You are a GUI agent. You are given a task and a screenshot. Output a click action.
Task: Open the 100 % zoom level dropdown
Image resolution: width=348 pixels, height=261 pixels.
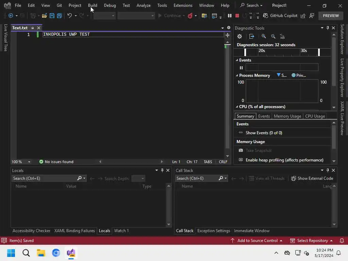29,162
